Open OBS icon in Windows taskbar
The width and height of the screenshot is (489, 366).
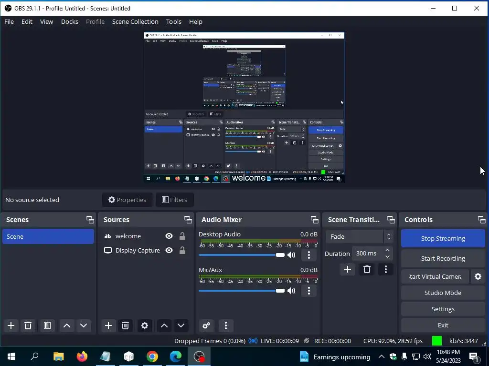click(x=199, y=356)
